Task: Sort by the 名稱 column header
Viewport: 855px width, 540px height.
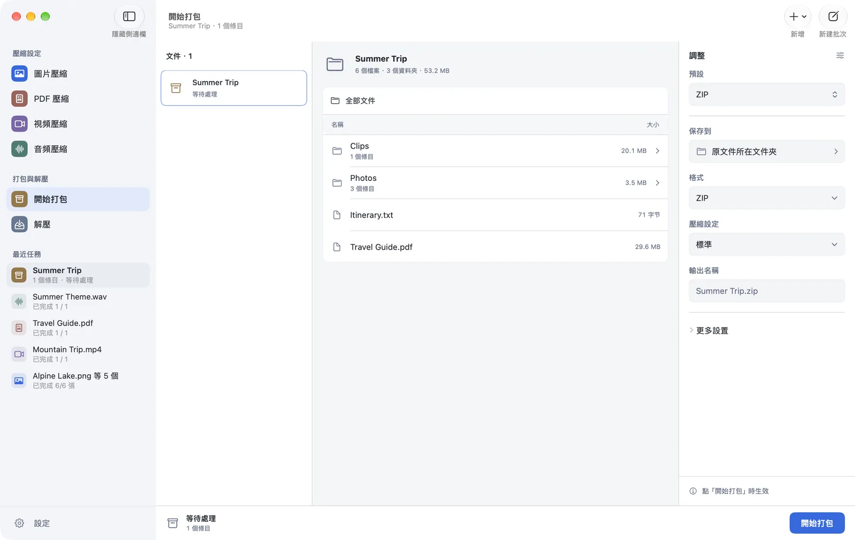Action: pyautogui.click(x=337, y=125)
